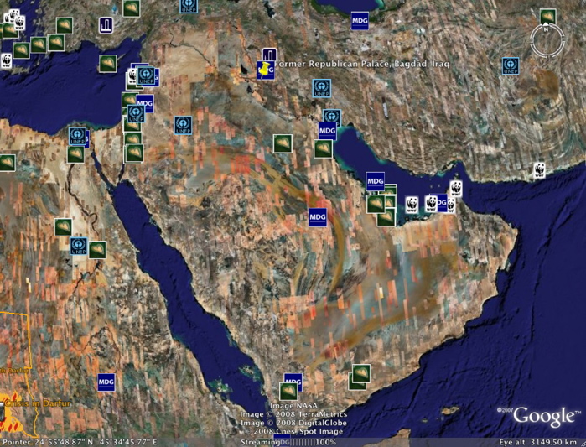Image resolution: width=586 pixels, height=447 pixels.
Task: Open the Crisis in Darfur layer label
Action: click(38, 403)
